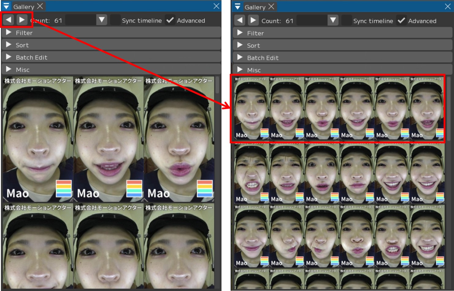The image size is (454, 291).
Task: Select the Gallery tab in the right panel
Action: click(255, 7)
